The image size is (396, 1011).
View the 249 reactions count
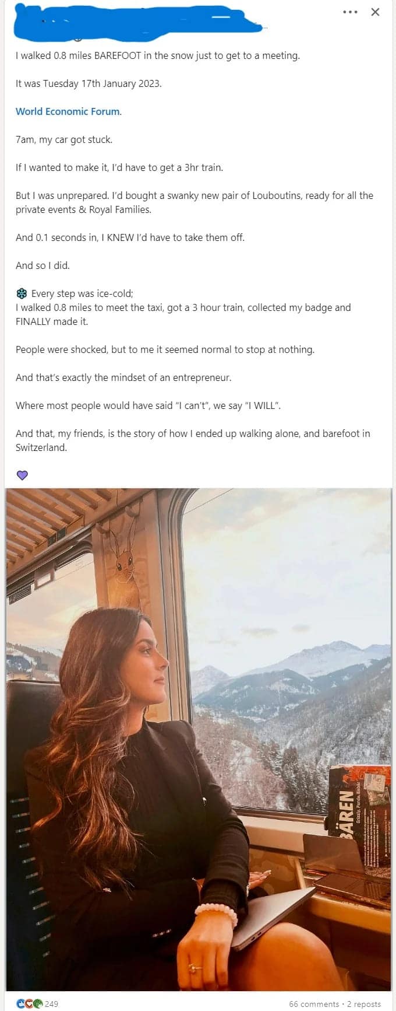pyautogui.click(x=51, y=1004)
